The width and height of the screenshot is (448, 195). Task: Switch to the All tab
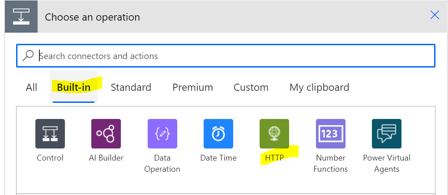pos(31,87)
